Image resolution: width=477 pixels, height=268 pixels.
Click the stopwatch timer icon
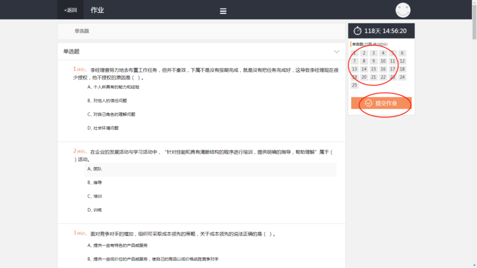[x=357, y=30]
